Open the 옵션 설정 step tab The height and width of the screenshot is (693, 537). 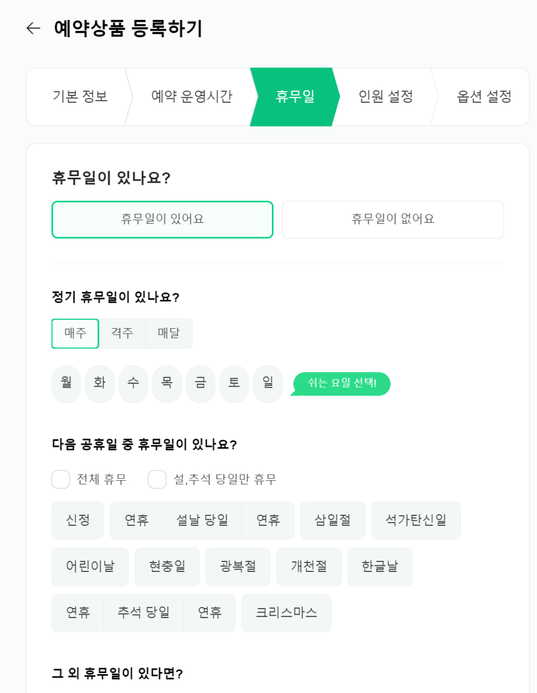point(484,97)
